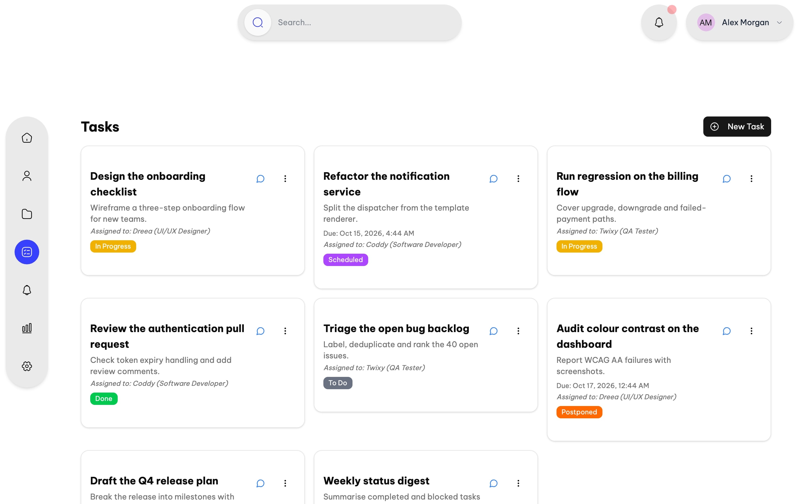Open comments on Design the onboarding checklist
This screenshot has height=504, width=807.
click(x=260, y=179)
